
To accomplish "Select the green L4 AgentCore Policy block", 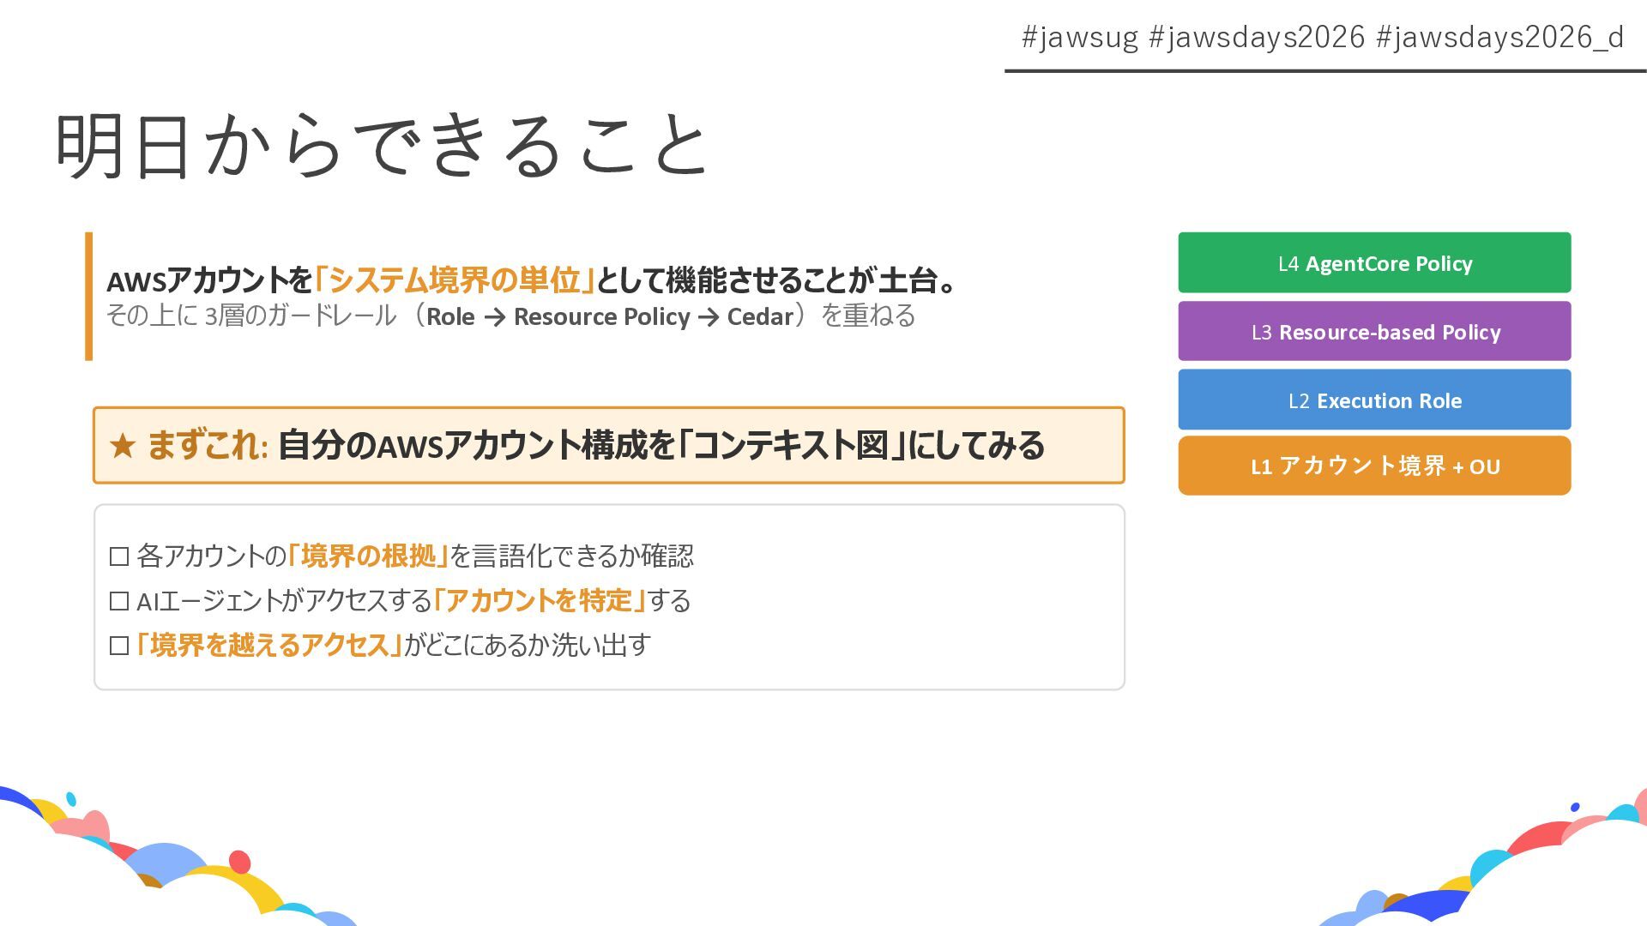I will pos(1374,262).
